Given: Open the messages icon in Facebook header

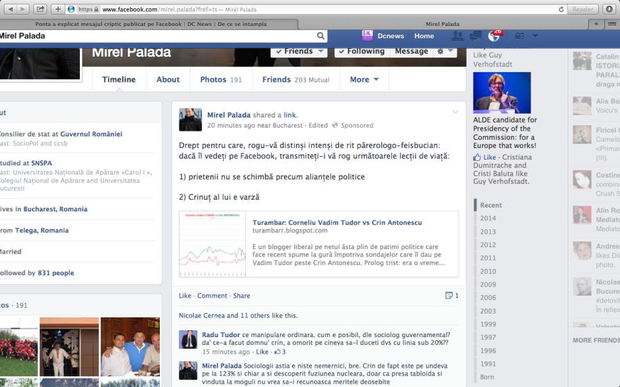Looking at the screenshot, I should 476,36.
